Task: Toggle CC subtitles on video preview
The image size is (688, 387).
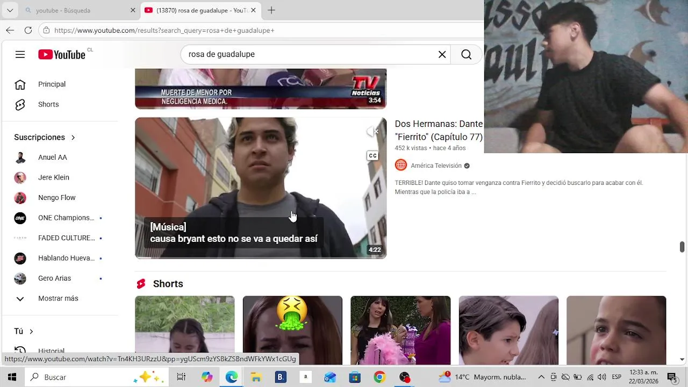Action: tap(372, 155)
